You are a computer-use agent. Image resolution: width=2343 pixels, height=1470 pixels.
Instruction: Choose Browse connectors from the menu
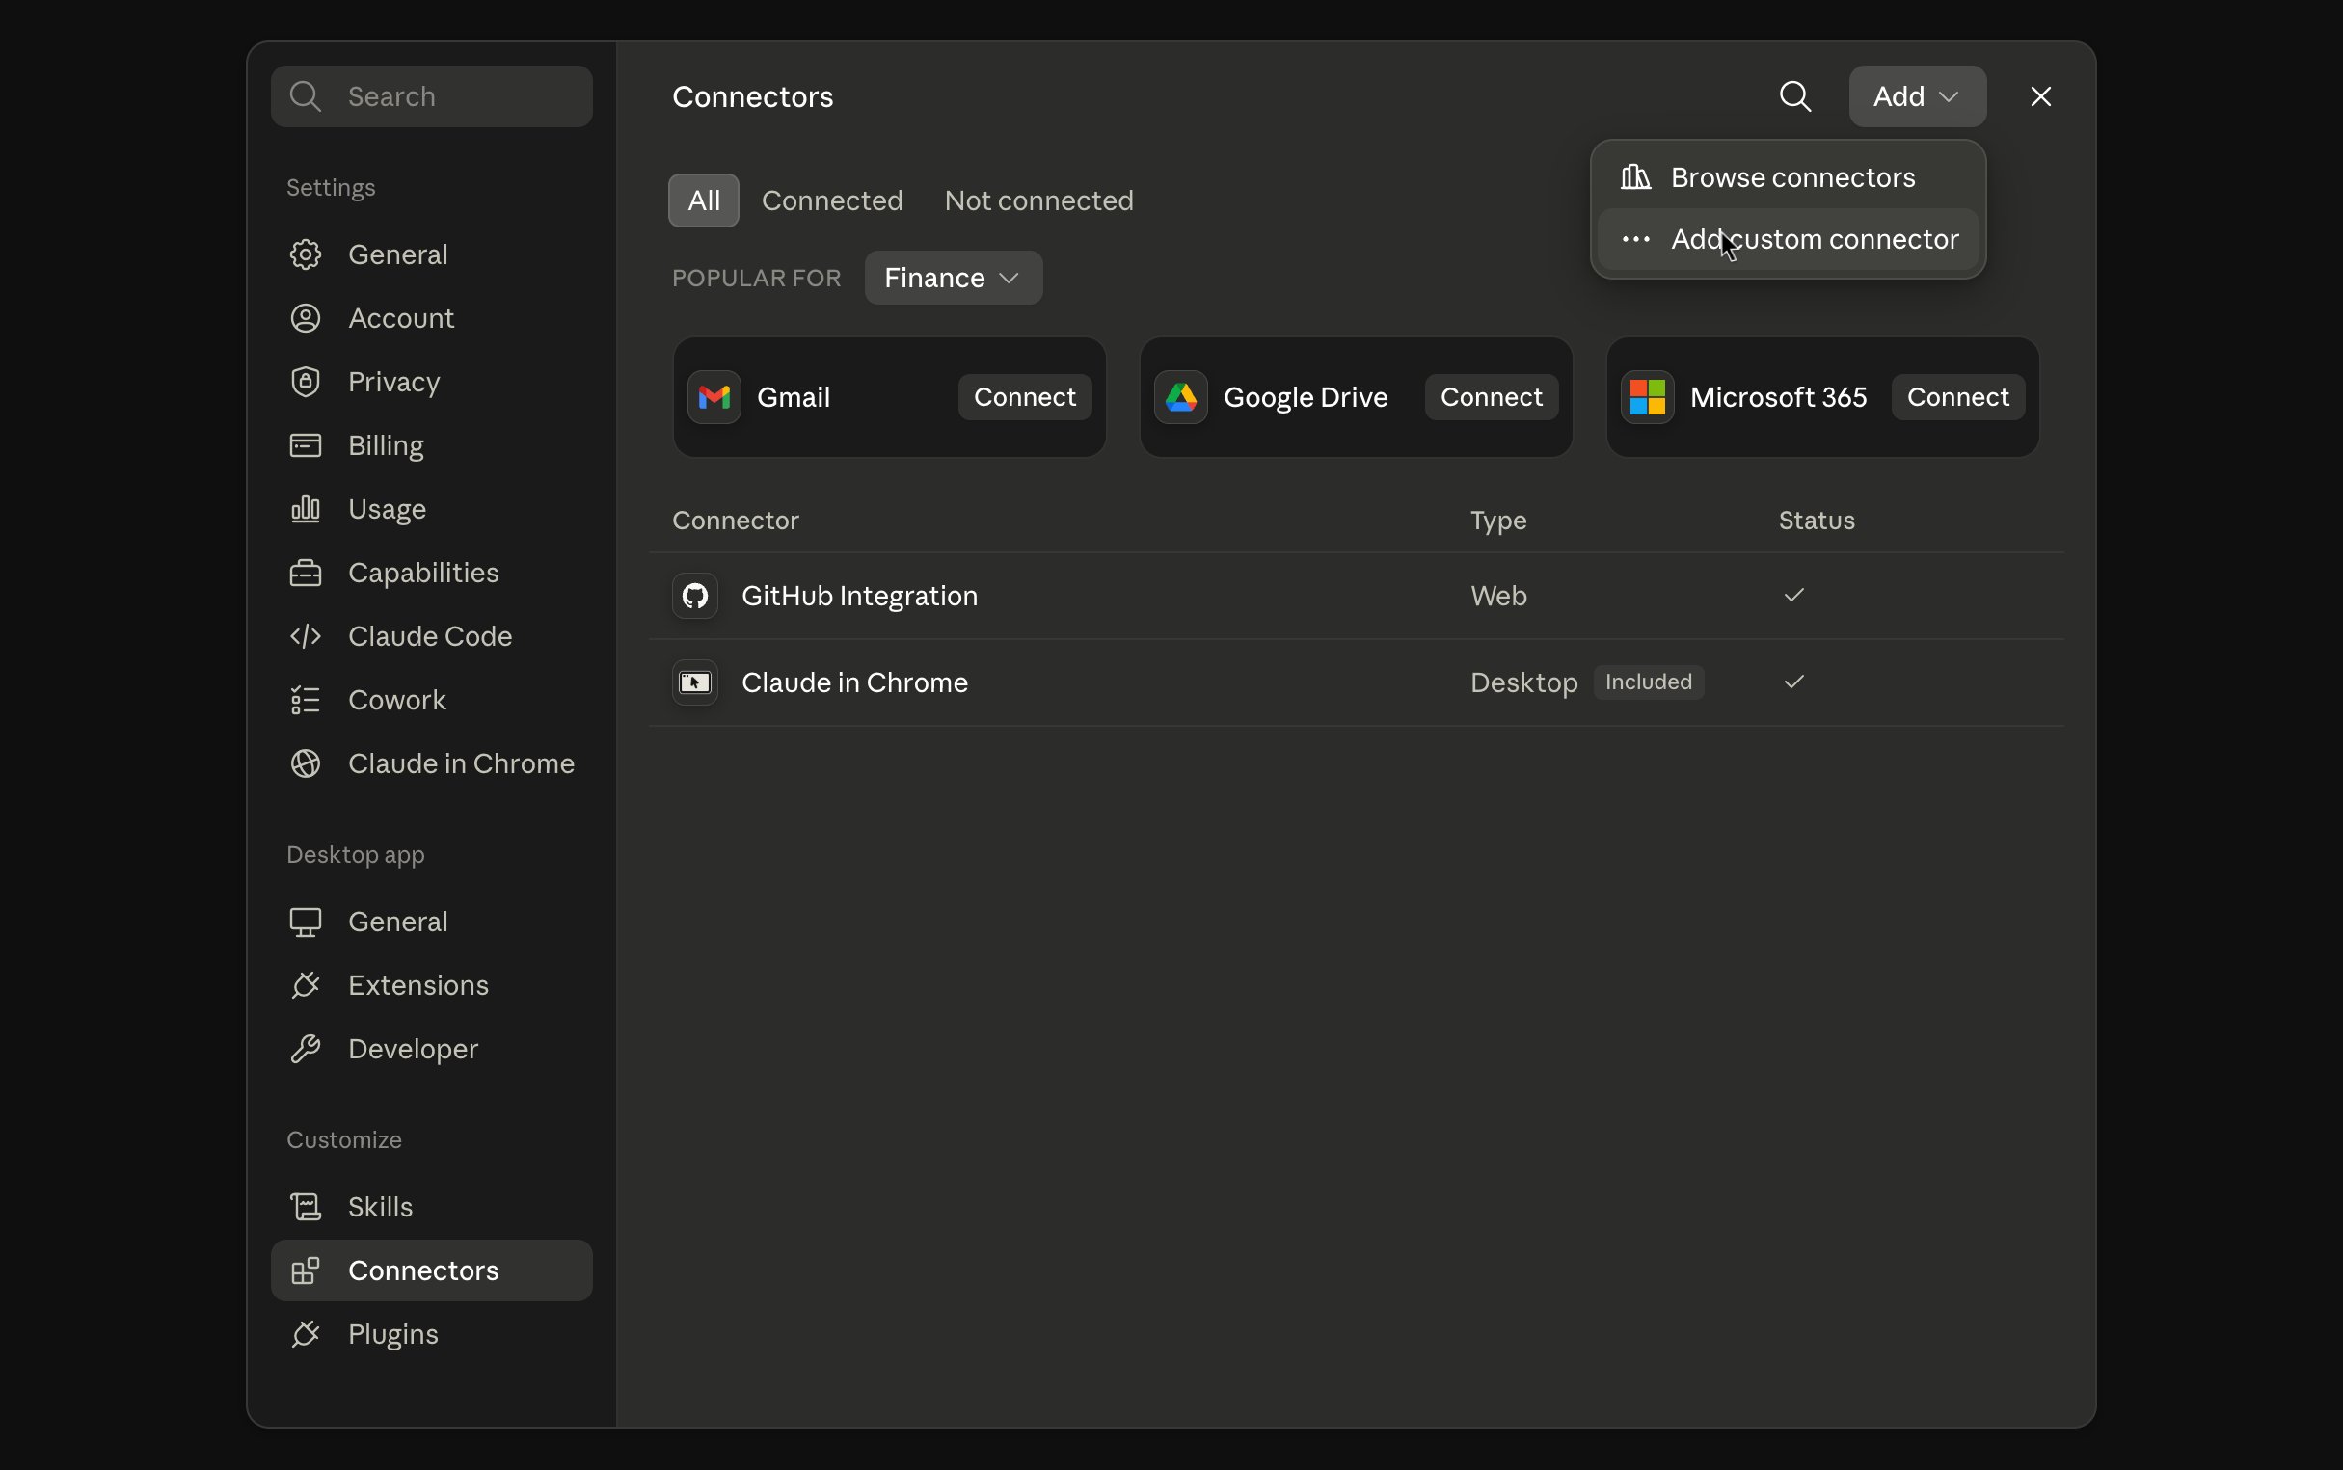[x=1788, y=178]
